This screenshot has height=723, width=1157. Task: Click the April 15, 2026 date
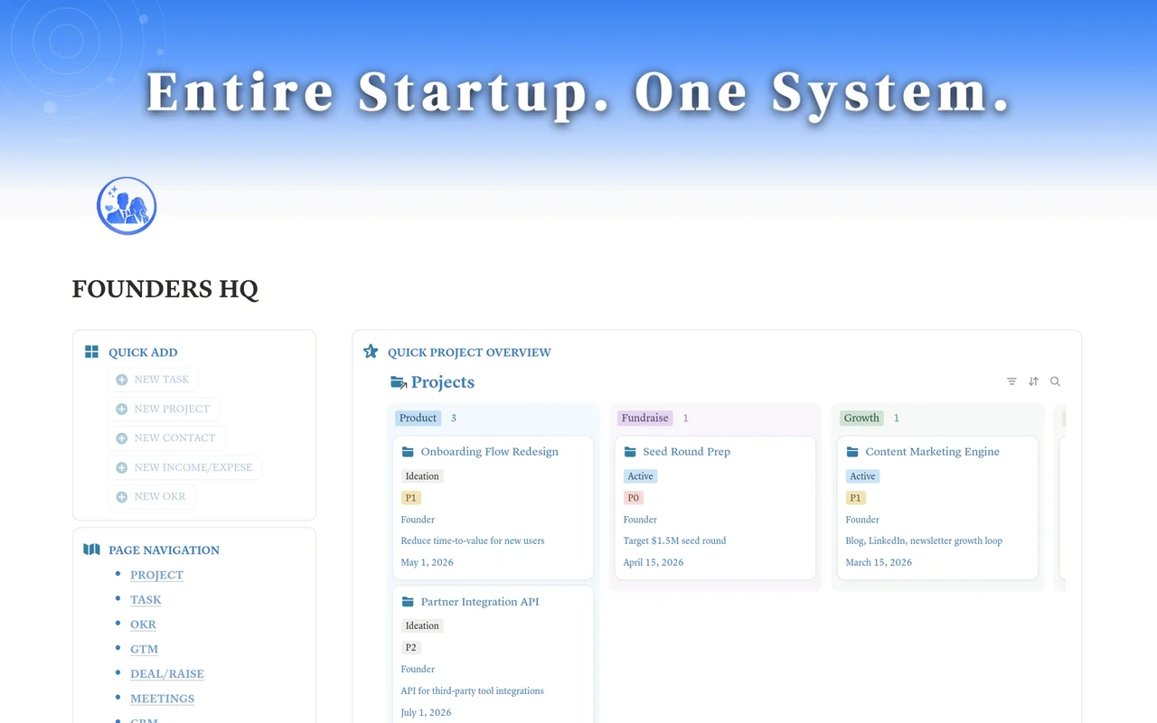[654, 562]
